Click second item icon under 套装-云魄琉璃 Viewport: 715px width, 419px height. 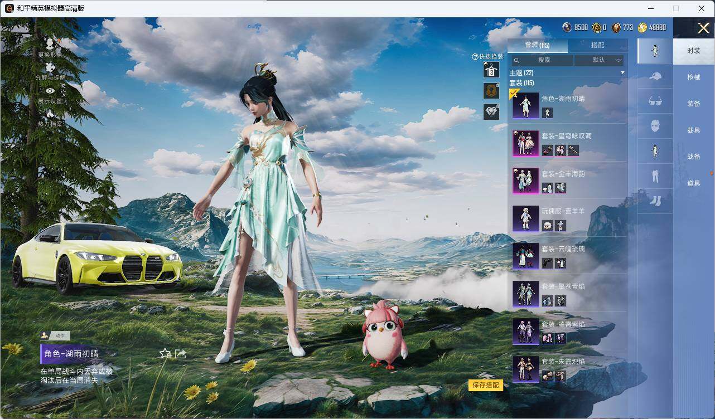pyautogui.click(x=561, y=263)
